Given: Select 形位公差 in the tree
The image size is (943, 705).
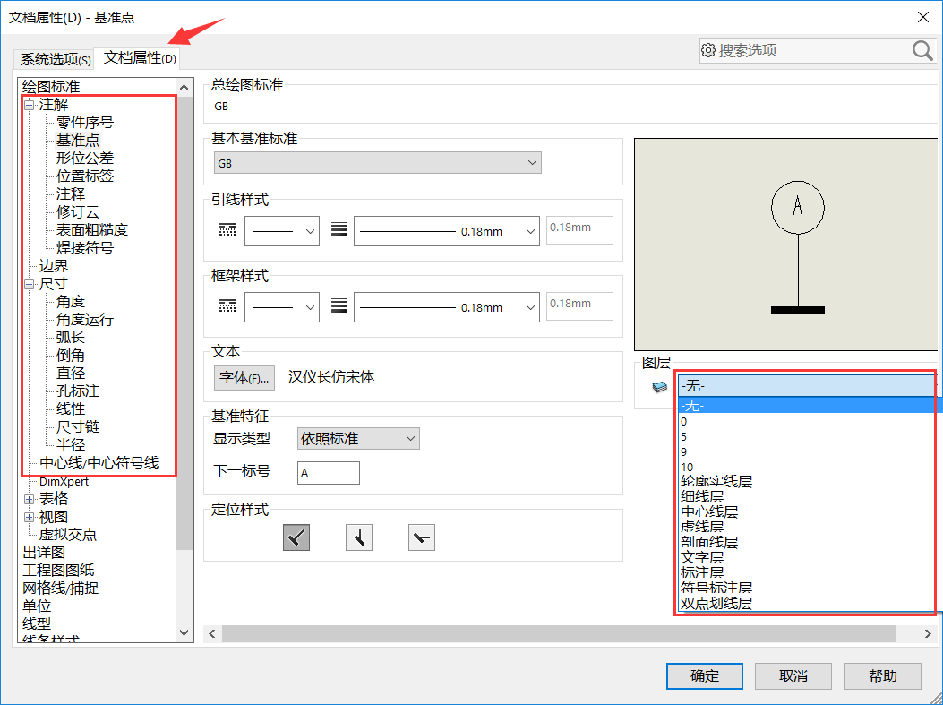Looking at the screenshot, I should [85, 159].
